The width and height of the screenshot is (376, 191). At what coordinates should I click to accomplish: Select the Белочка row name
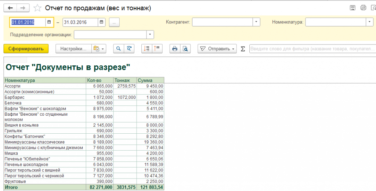[13, 103]
